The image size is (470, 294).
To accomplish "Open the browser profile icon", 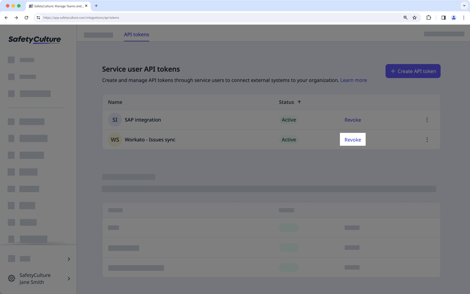I will [453, 18].
